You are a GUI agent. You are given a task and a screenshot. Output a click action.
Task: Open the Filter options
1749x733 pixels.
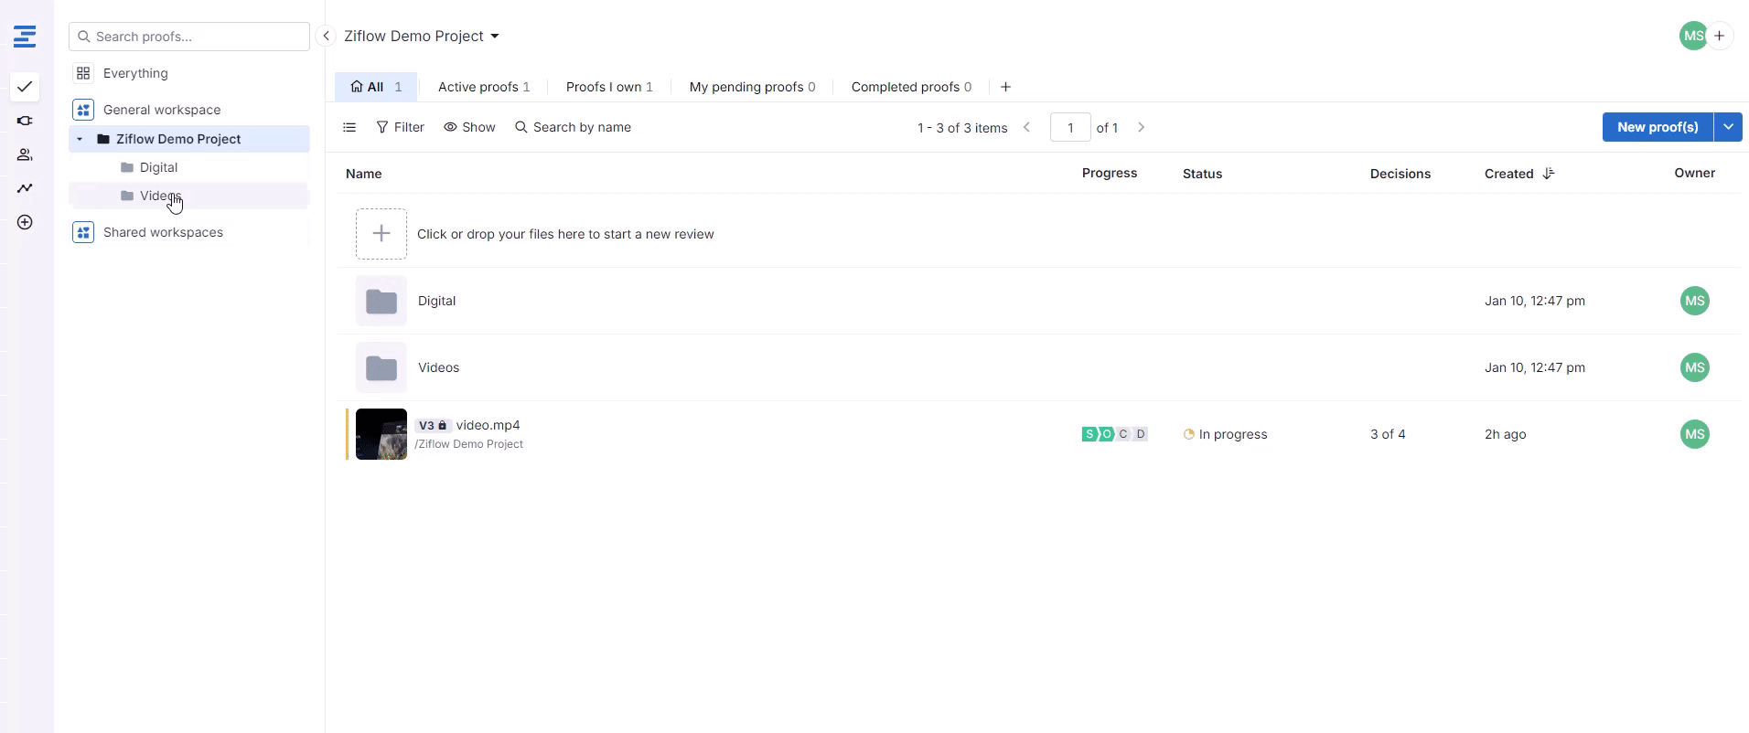[400, 127]
